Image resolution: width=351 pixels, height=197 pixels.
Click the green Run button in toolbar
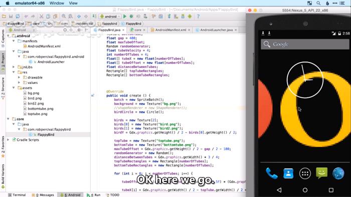(125, 16)
